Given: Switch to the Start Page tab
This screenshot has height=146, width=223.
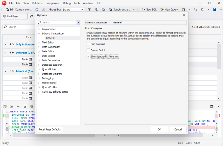Looking at the screenshot, I should pos(14,16).
